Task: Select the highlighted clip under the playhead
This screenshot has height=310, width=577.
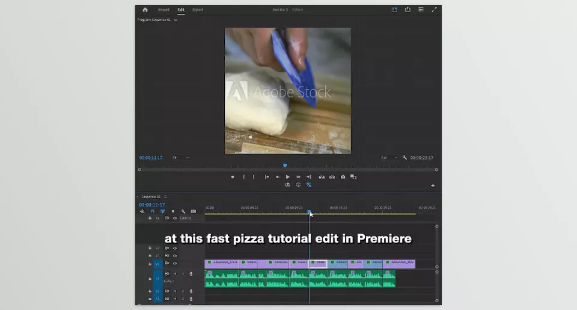Action: [x=317, y=264]
